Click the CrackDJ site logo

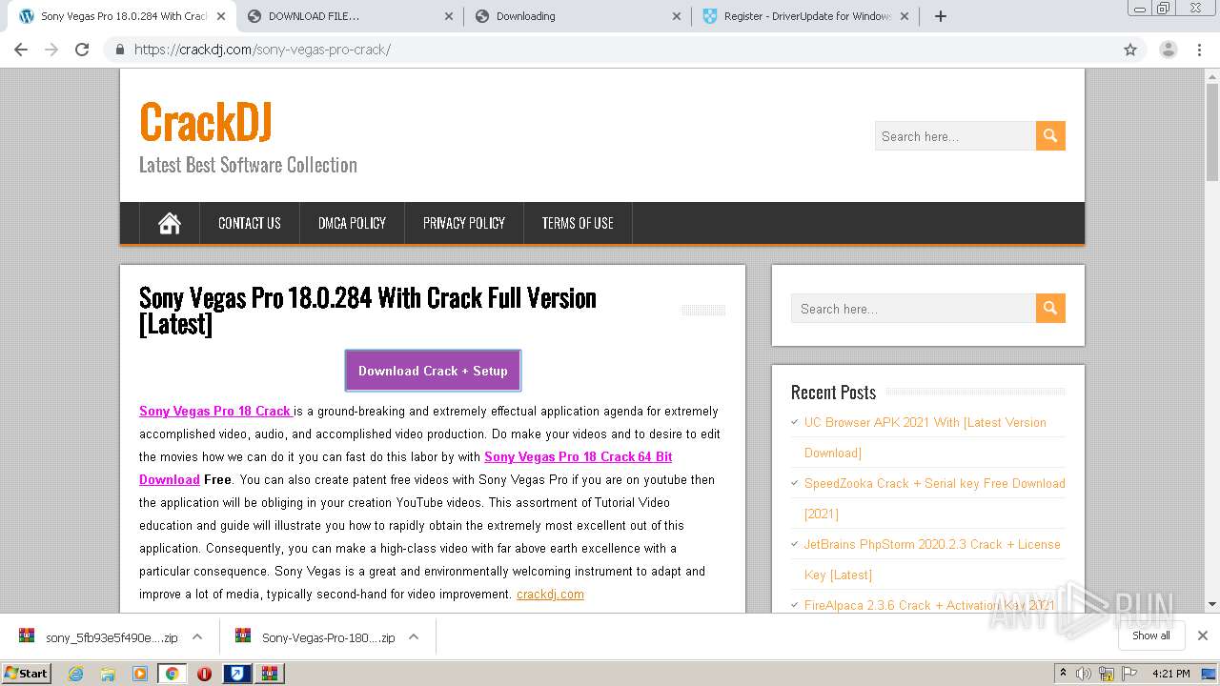pyautogui.click(x=206, y=122)
